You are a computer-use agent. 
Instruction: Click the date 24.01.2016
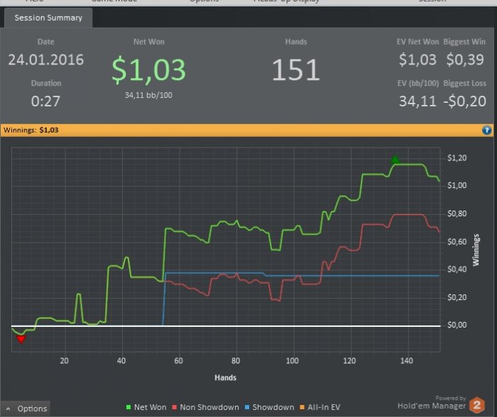pyautogui.click(x=46, y=60)
